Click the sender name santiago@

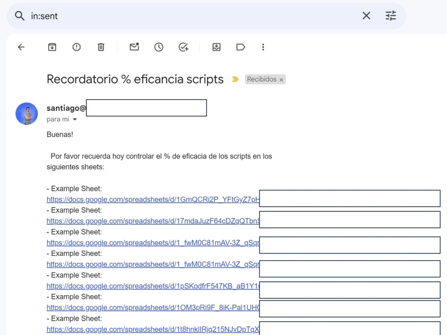pyautogui.click(x=66, y=108)
